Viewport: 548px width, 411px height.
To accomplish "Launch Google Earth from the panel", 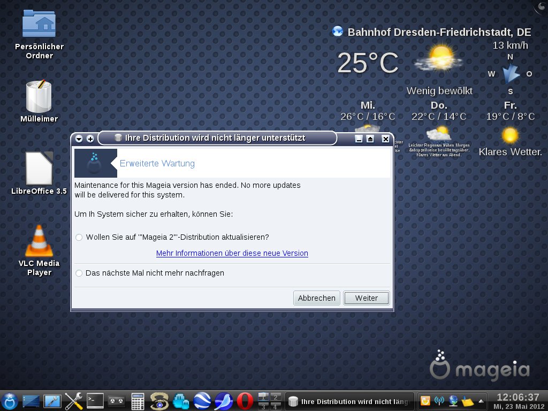I will click(x=202, y=401).
